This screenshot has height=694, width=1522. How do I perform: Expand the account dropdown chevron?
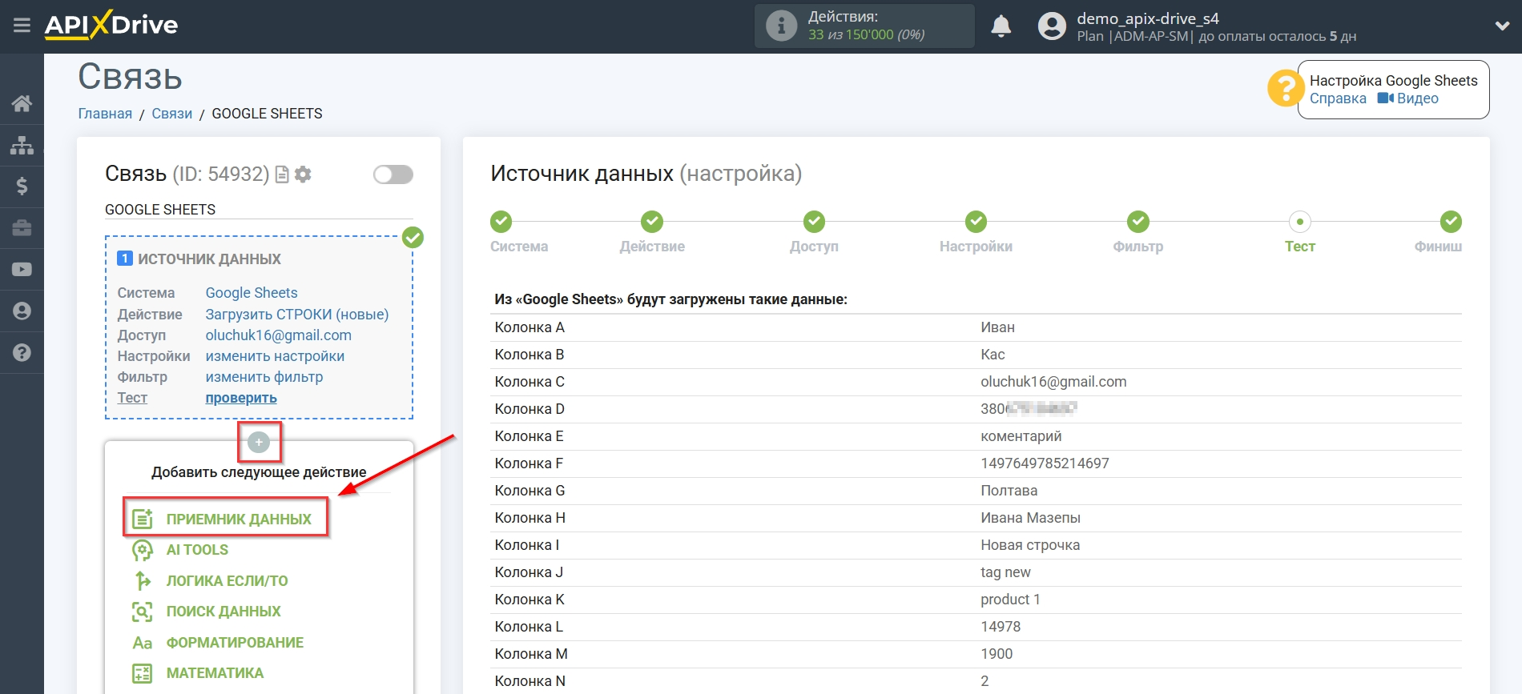pyautogui.click(x=1502, y=26)
